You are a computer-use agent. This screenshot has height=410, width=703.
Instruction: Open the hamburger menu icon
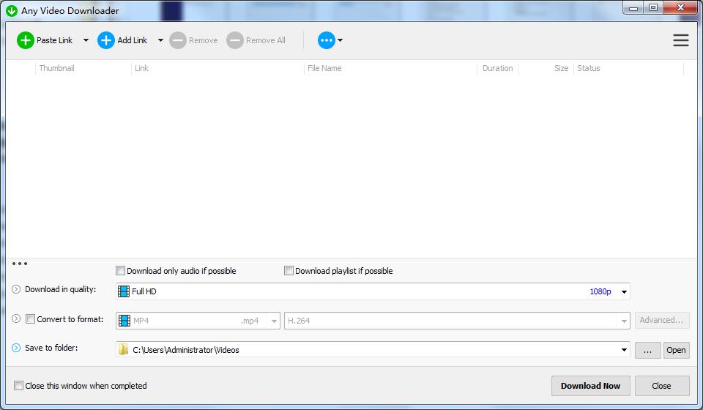[x=680, y=40]
